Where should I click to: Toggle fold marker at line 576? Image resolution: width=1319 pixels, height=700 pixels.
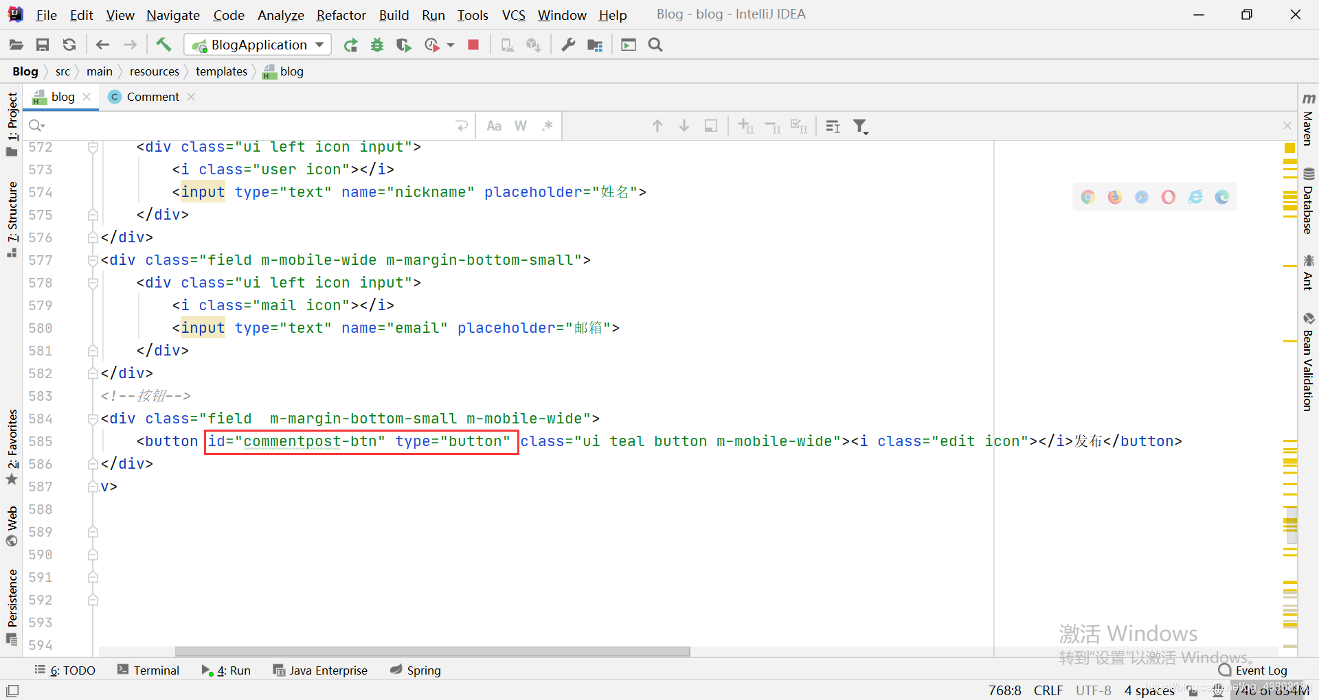pos(93,237)
